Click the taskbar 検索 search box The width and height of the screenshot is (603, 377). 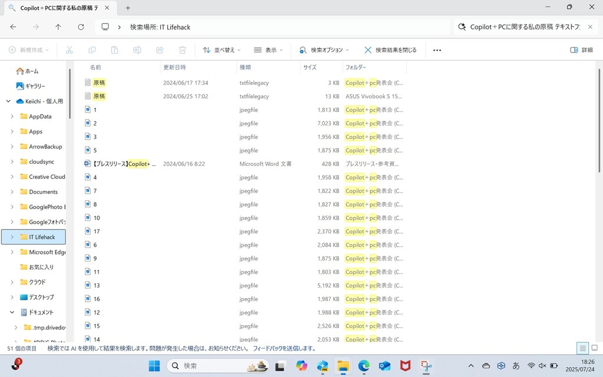point(217,365)
